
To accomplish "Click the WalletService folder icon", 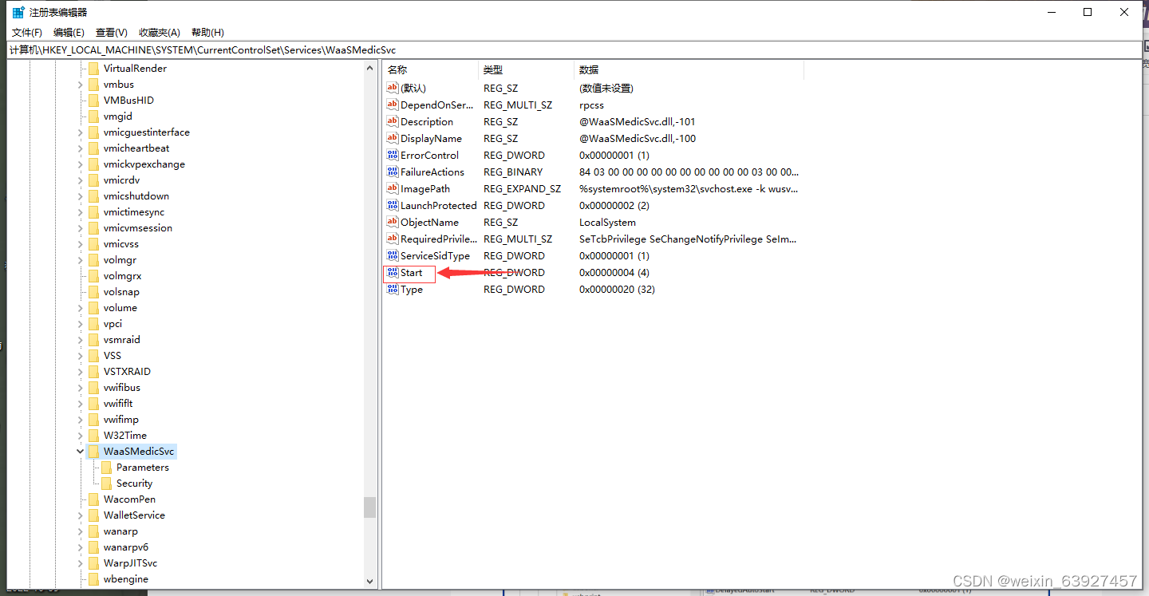I will (x=93, y=515).
